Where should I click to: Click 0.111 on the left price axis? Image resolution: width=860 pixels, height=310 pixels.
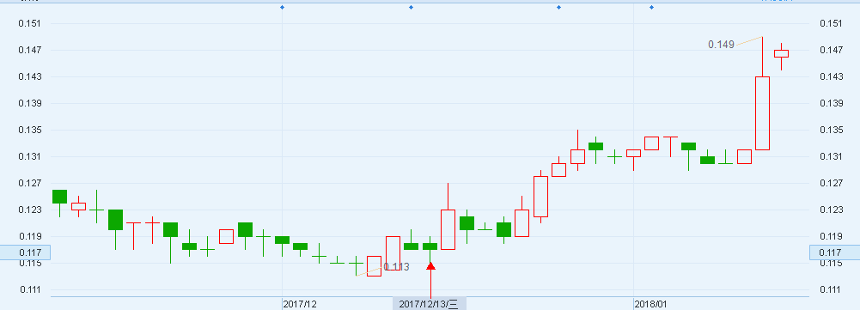click(29, 289)
